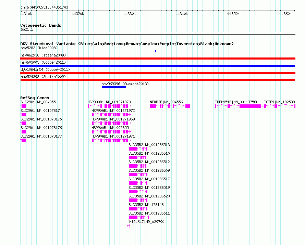Click the dgv10641n54 (Cooper2011) red bar
Screen dimensions: 305x245
click(x=158, y=73)
